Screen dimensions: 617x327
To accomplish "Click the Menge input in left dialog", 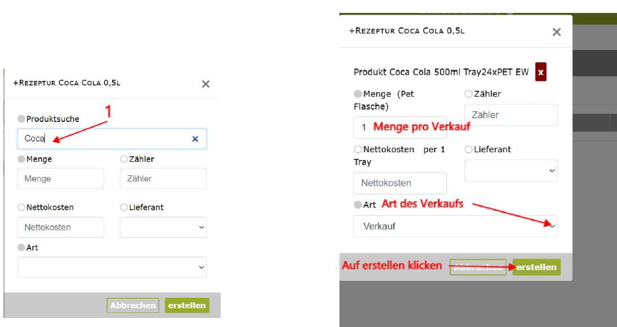I will pyautogui.click(x=61, y=179).
